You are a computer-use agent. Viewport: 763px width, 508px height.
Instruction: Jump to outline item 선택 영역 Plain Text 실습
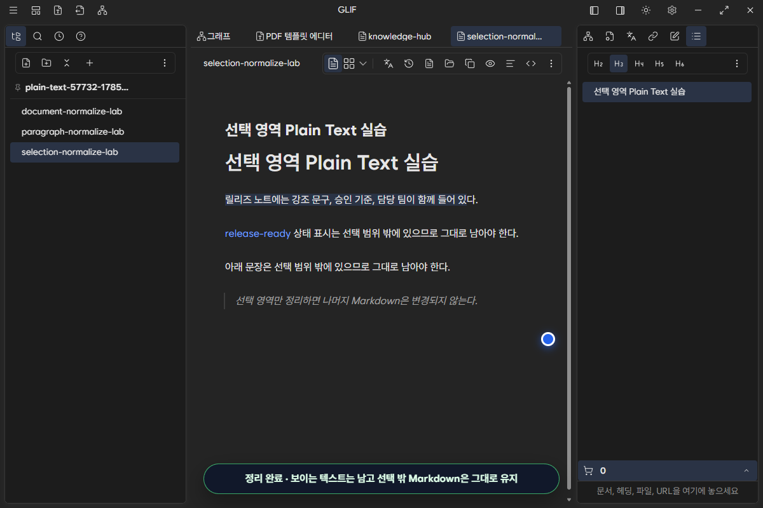[x=667, y=91]
